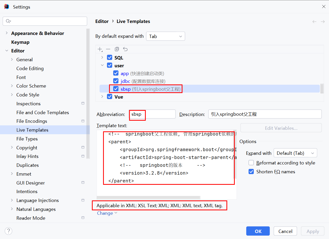Expand the General settings node

(x=12, y=59)
